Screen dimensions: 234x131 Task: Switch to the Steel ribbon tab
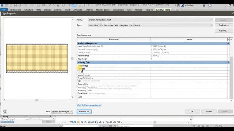[x=38, y=10]
